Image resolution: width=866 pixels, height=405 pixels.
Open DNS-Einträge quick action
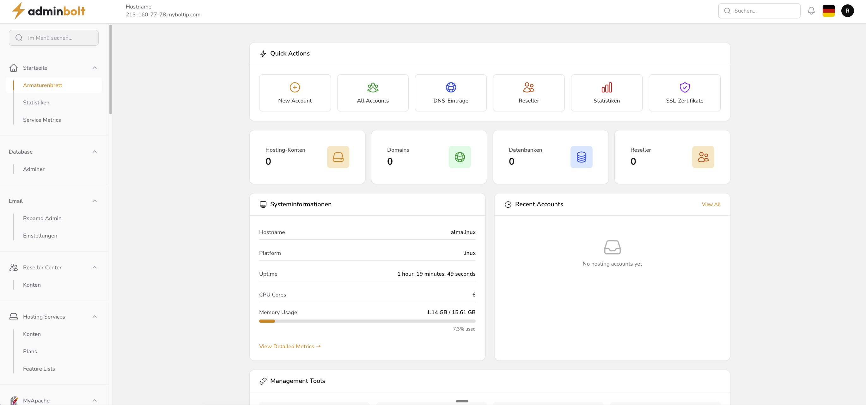[450, 93]
